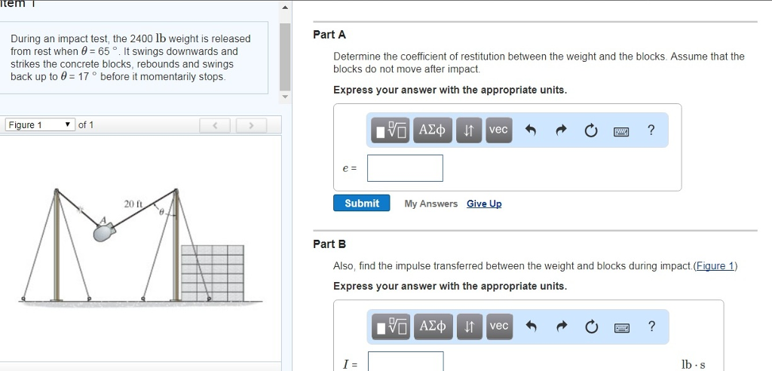Go to previous figure with left arrow
Screen dimensions: 772x371
coord(215,125)
